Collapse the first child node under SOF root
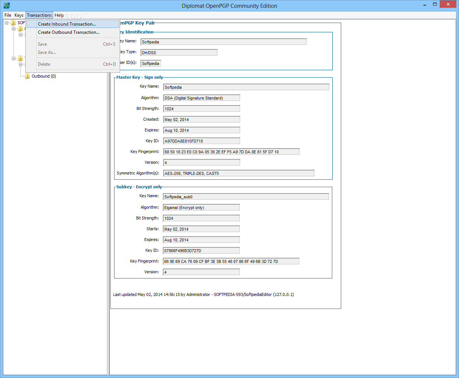Image resolution: width=459 pixels, height=378 pixels. point(14,29)
